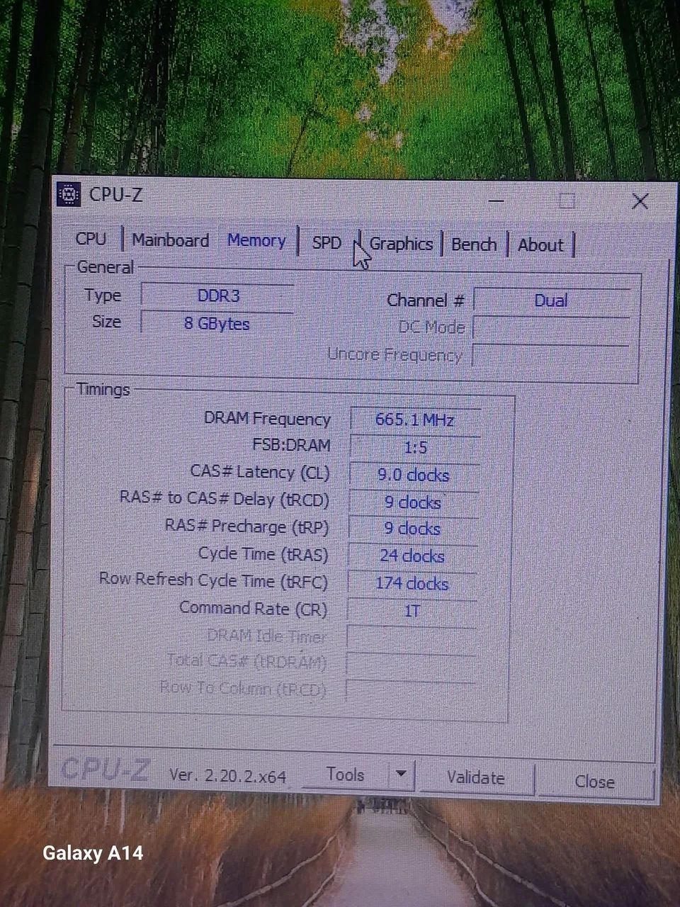Screen dimensions: 680x907
Task: Click the empty DRAM Idle Timer field
Action: coord(411,637)
